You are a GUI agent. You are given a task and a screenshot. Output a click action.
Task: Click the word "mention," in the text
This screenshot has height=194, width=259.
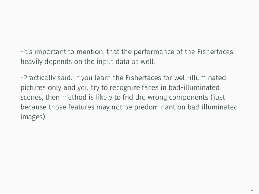pyautogui.click(x=91, y=52)
